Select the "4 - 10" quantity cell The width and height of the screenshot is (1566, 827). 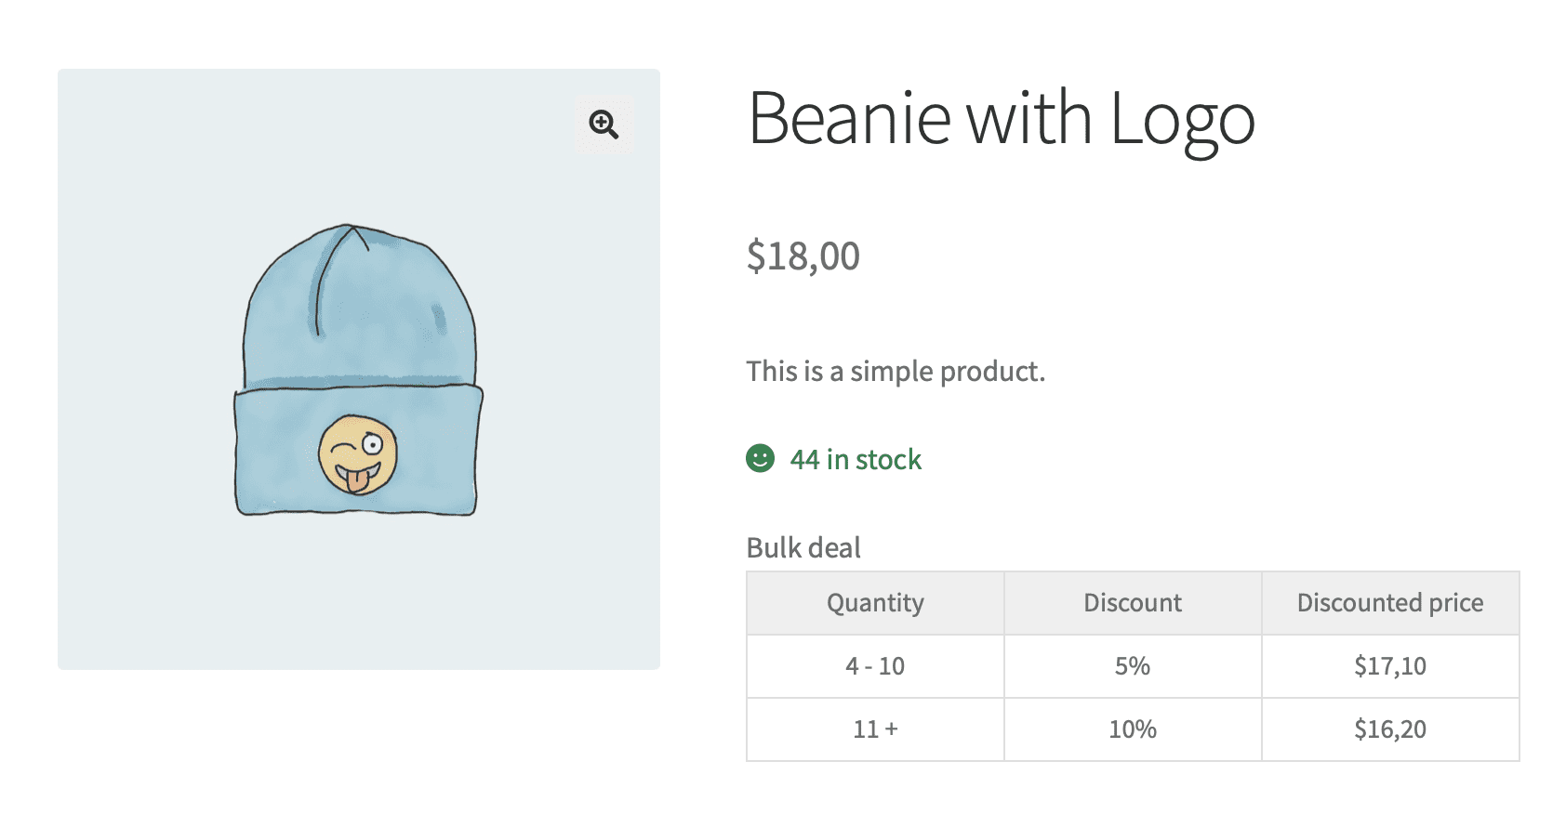pyautogui.click(x=875, y=666)
